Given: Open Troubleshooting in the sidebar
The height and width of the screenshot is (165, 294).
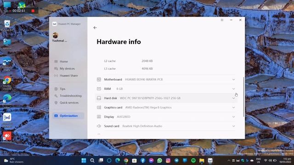Looking at the screenshot, I should pyautogui.click(x=70, y=96).
